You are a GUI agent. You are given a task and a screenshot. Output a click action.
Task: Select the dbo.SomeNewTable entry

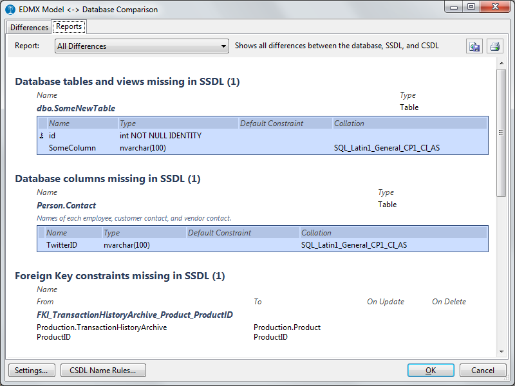(76, 108)
